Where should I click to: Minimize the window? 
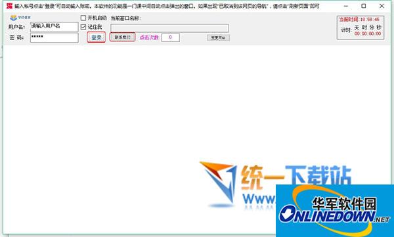tap(346, 6)
